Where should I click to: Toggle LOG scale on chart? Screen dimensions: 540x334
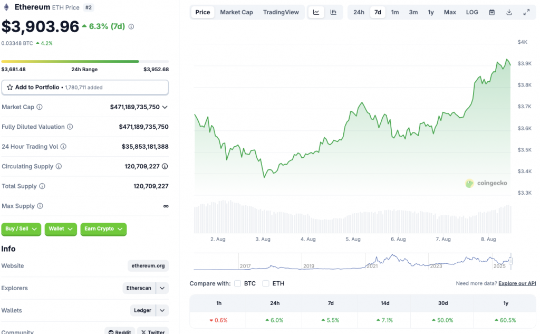point(472,12)
